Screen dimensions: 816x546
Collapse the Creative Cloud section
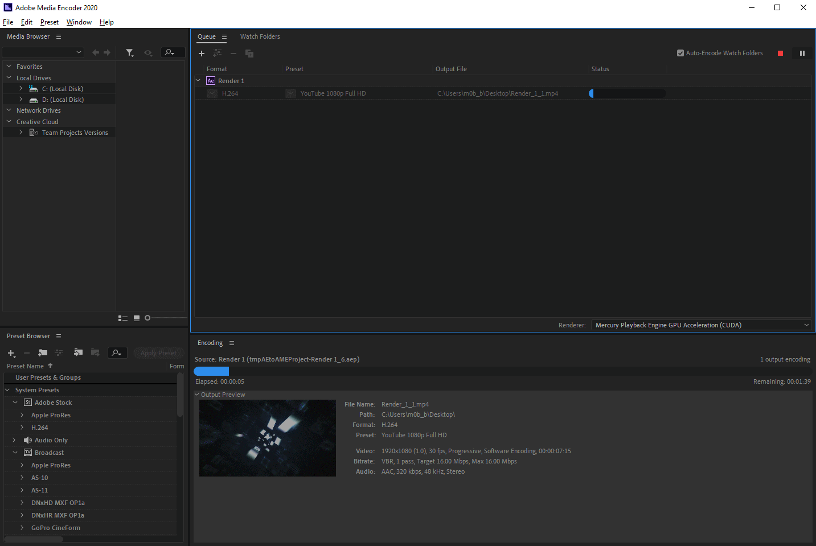(x=9, y=122)
